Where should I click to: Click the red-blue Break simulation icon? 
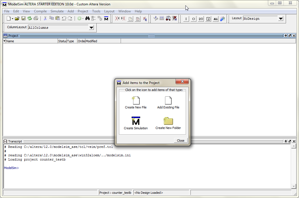pos(145,19)
